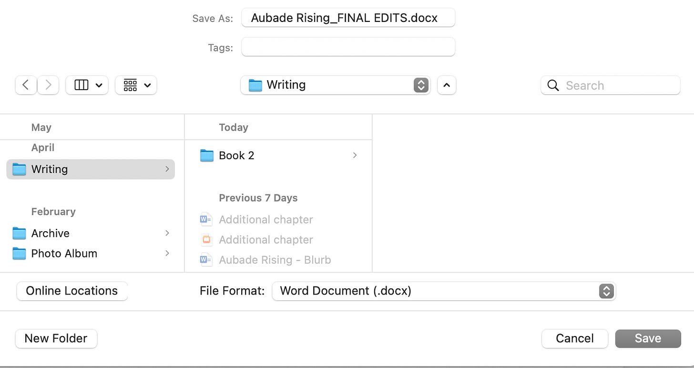Image resolution: width=694 pixels, height=368 pixels.
Task: Go forward using the right arrow button
Action: pyautogui.click(x=48, y=85)
